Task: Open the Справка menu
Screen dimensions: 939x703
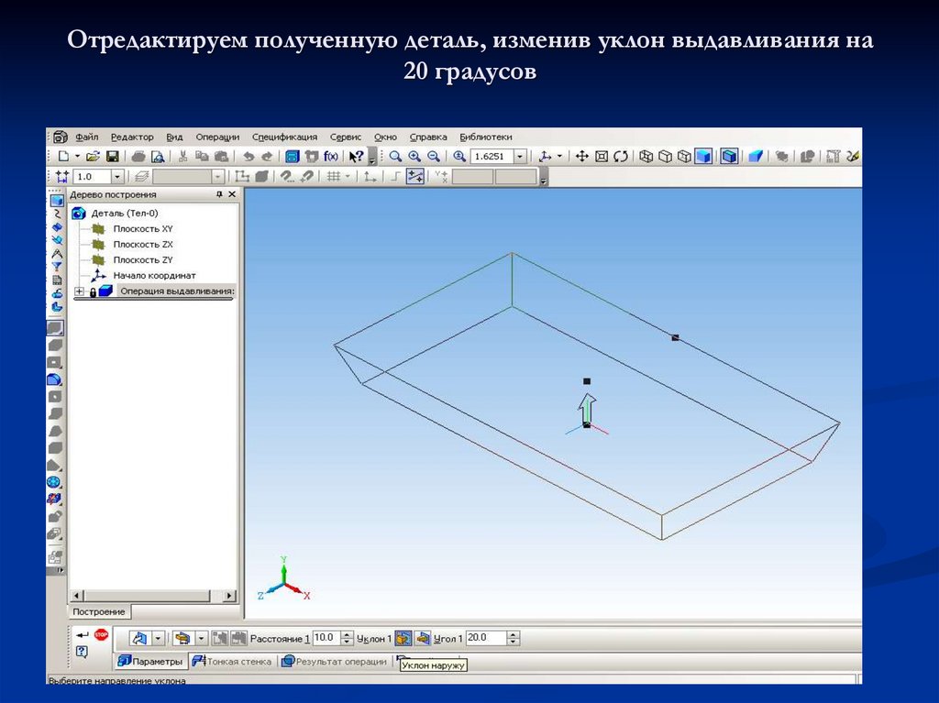Action: tap(428, 137)
